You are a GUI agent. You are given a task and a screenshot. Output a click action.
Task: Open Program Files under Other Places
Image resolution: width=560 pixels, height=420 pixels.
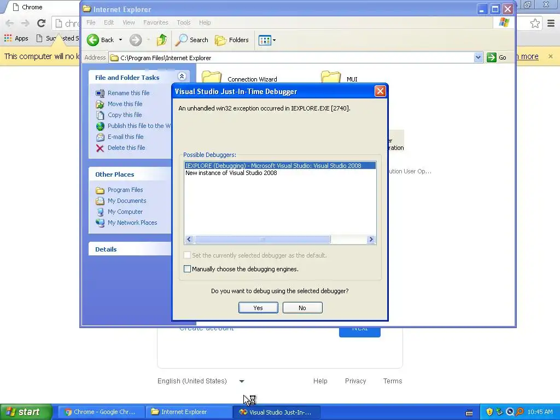125,190
